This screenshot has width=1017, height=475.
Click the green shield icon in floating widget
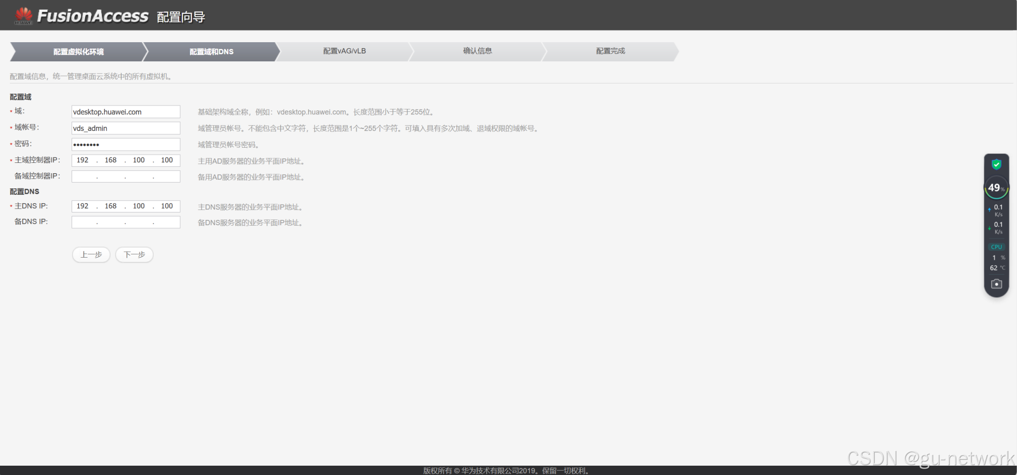996,164
